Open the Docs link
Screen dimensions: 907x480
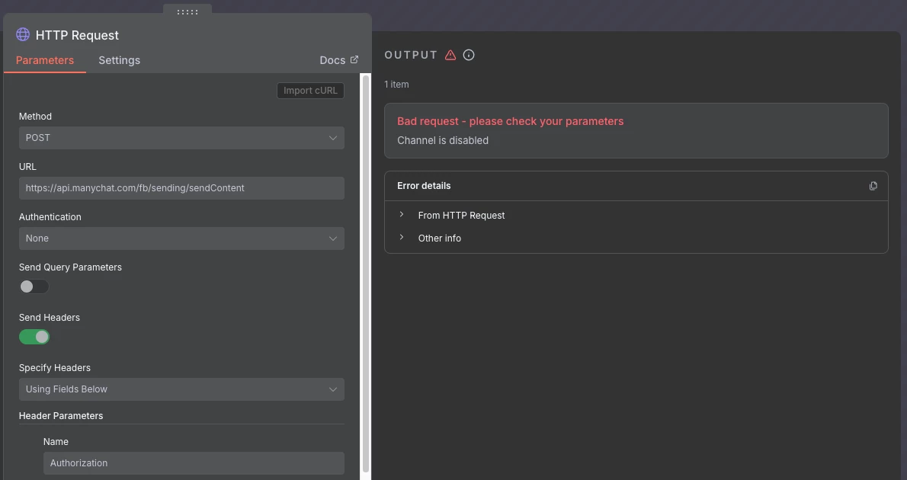332,60
